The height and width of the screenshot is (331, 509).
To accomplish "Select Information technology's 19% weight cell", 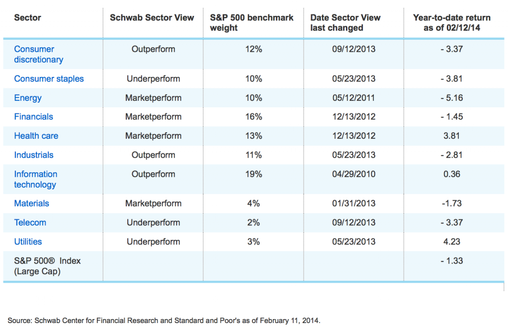I will pos(254,174).
